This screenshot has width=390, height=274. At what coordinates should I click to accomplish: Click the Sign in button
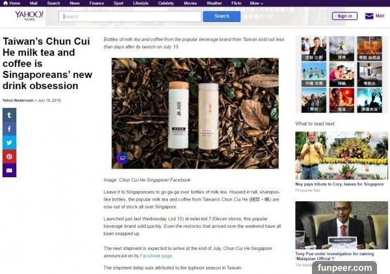(x=345, y=16)
